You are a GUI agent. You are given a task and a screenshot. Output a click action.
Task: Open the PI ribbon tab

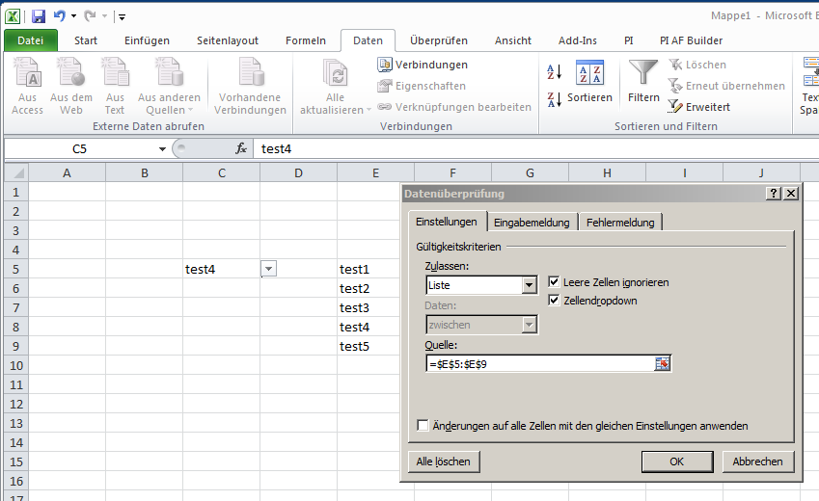(x=628, y=40)
